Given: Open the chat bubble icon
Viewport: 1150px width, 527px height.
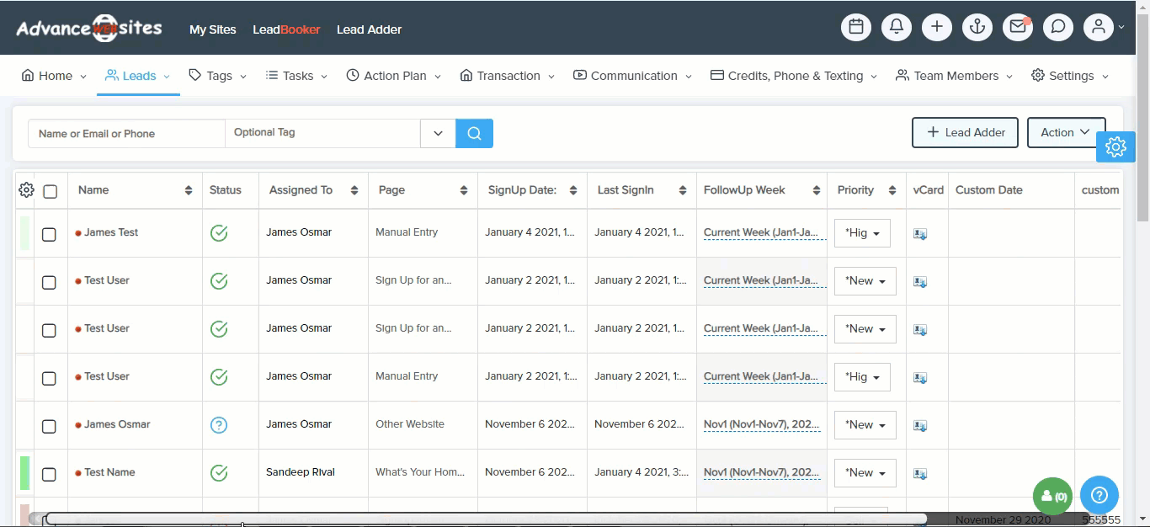Looking at the screenshot, I should click(x=1058, y=27).
